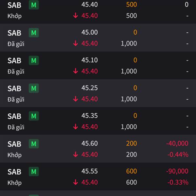
Task: Open pending order with price 45.25
Action: (x=98, y=93)
